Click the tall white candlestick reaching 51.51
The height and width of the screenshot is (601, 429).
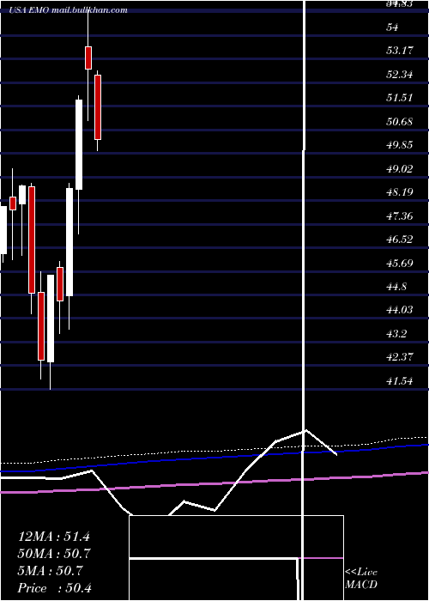click(79, 144)
